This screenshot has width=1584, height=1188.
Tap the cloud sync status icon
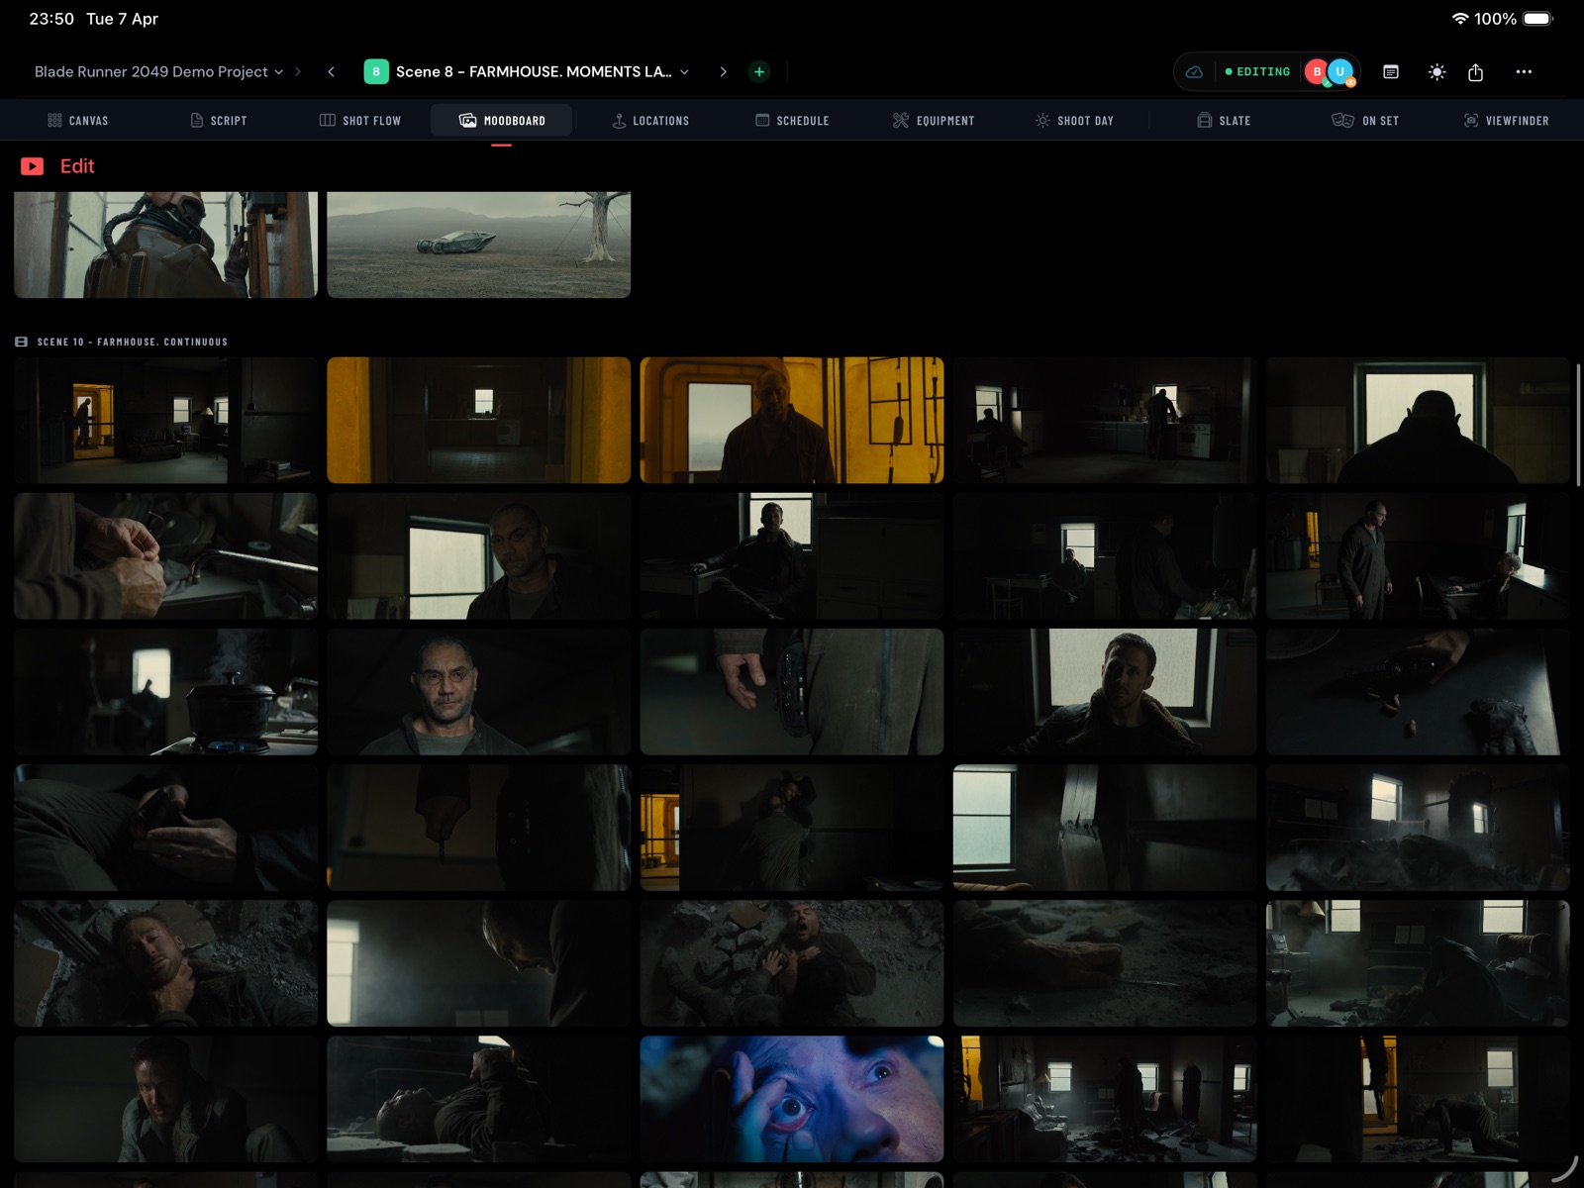(x=1194, y=72)
